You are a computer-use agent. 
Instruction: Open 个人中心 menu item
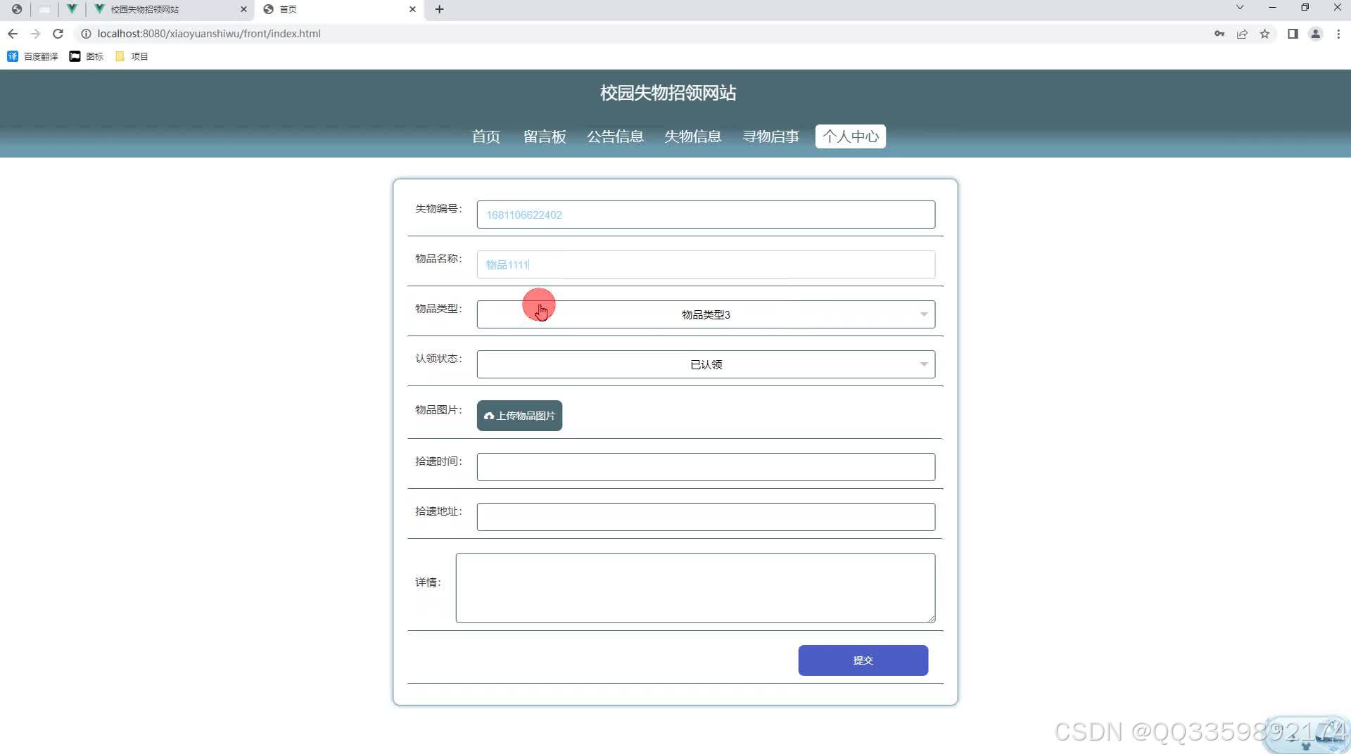click(x=850, y=136)
